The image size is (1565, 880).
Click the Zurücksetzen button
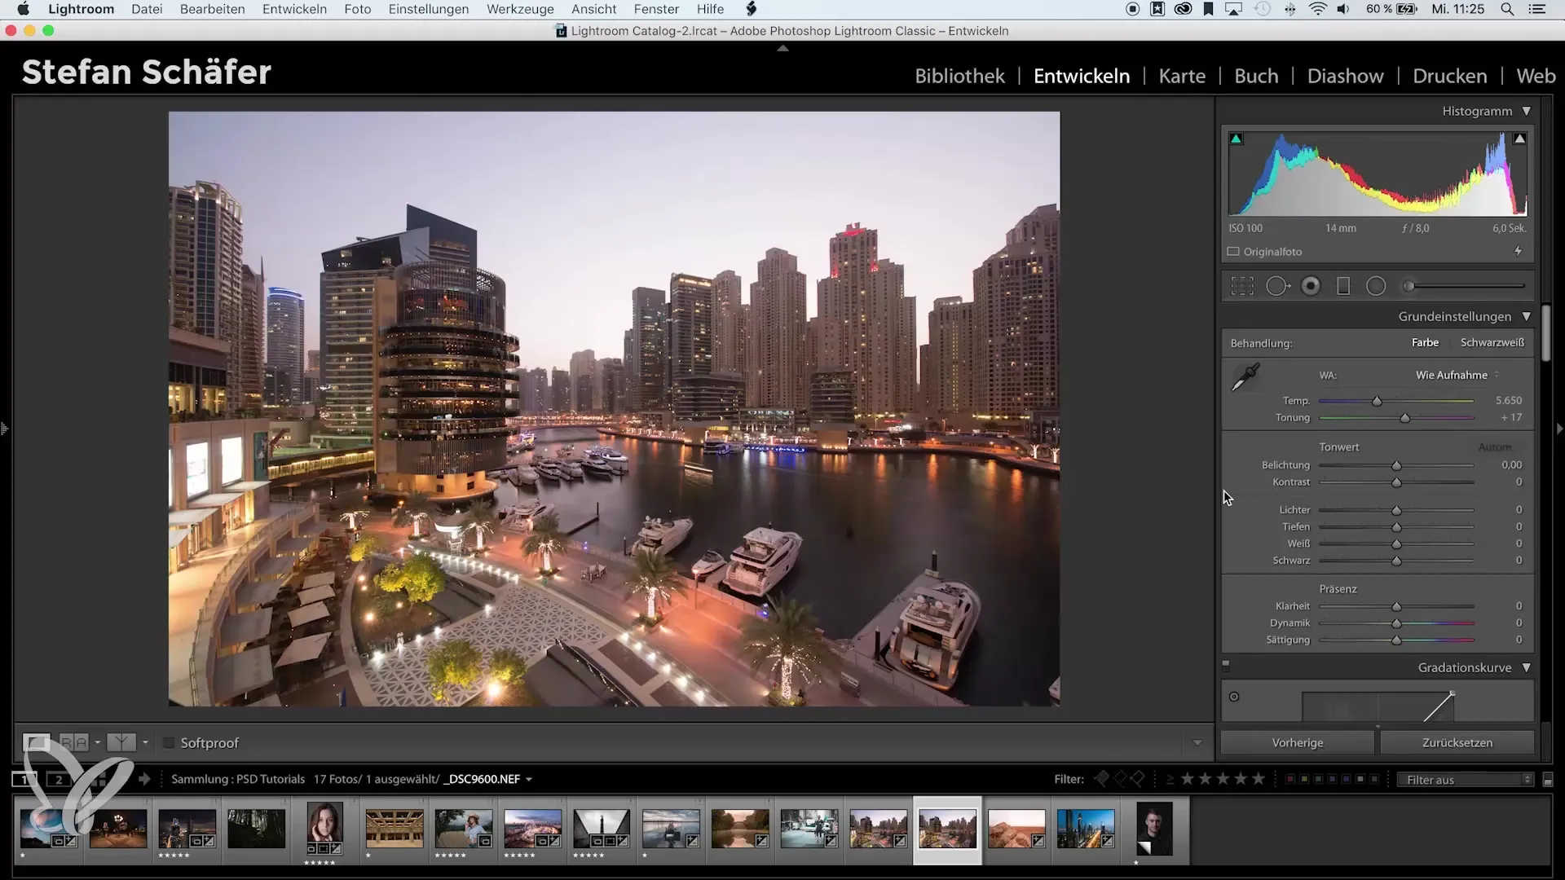(1457, 743)
